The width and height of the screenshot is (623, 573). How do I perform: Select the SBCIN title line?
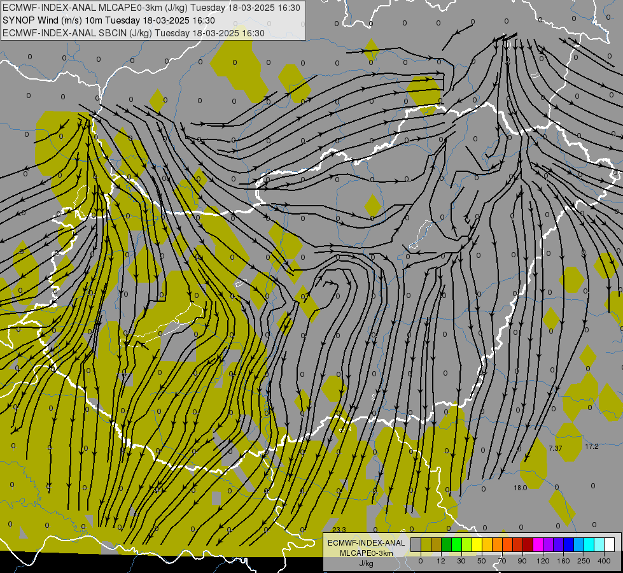134,33
